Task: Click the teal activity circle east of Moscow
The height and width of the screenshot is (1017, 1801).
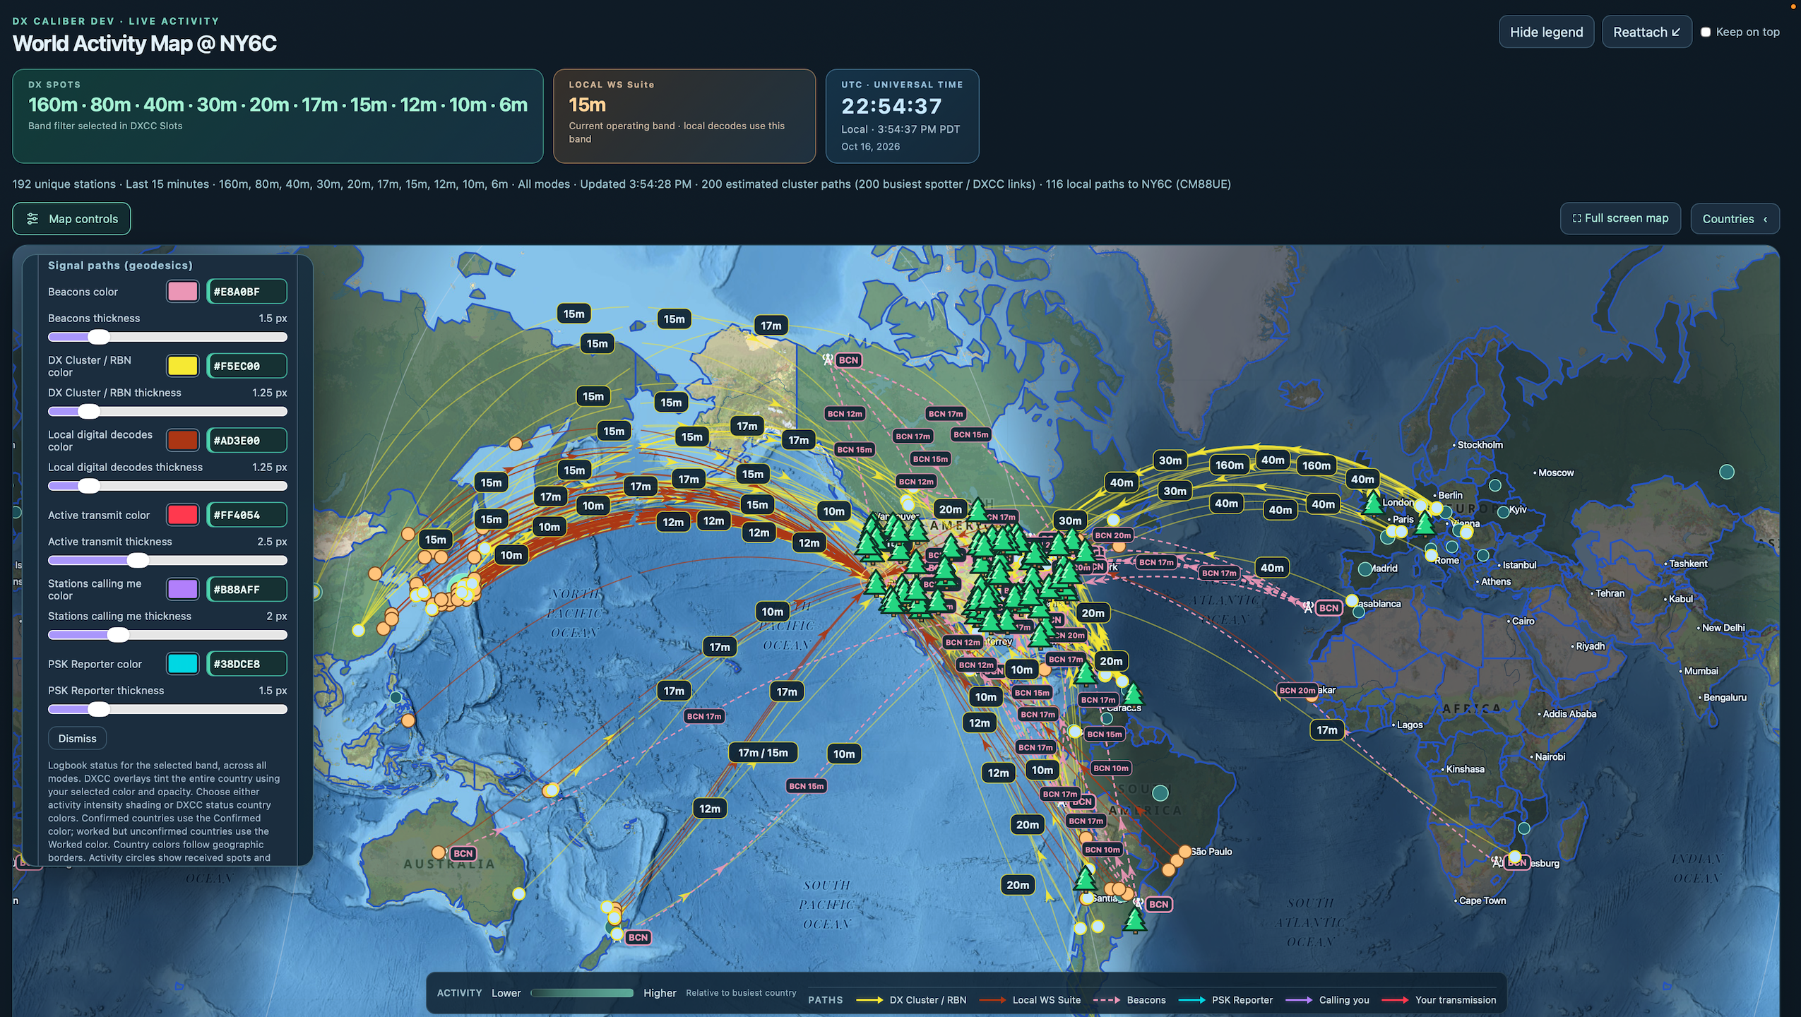Action: [x=1726, y=472]
